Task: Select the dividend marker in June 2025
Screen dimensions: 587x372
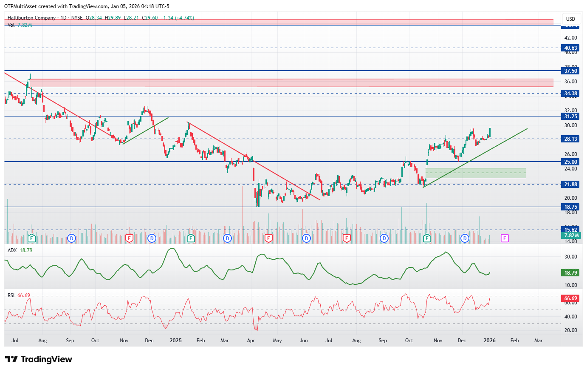Action: tap(306, 239)
